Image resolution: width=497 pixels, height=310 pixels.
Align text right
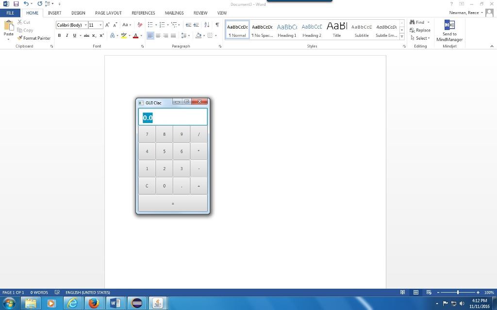[166, 35]
